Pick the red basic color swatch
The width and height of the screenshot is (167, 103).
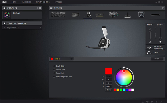(115, 90)
